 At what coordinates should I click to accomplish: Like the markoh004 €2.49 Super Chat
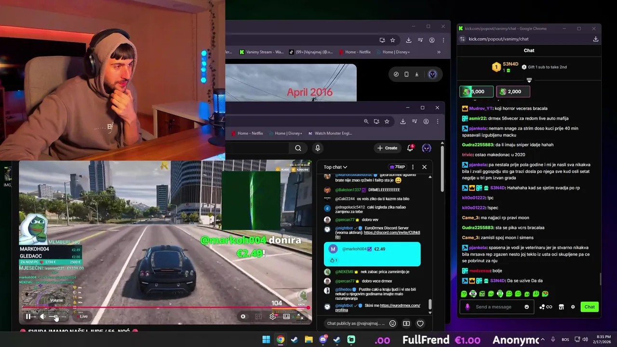(333, 260)
